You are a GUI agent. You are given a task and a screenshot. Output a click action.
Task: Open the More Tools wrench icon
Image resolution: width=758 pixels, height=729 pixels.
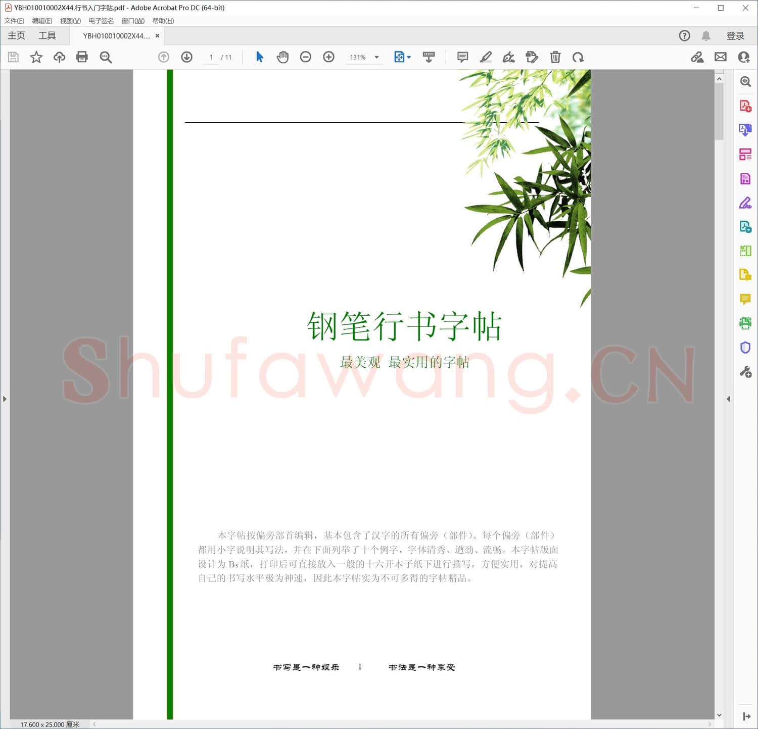[x=745, y=372]
